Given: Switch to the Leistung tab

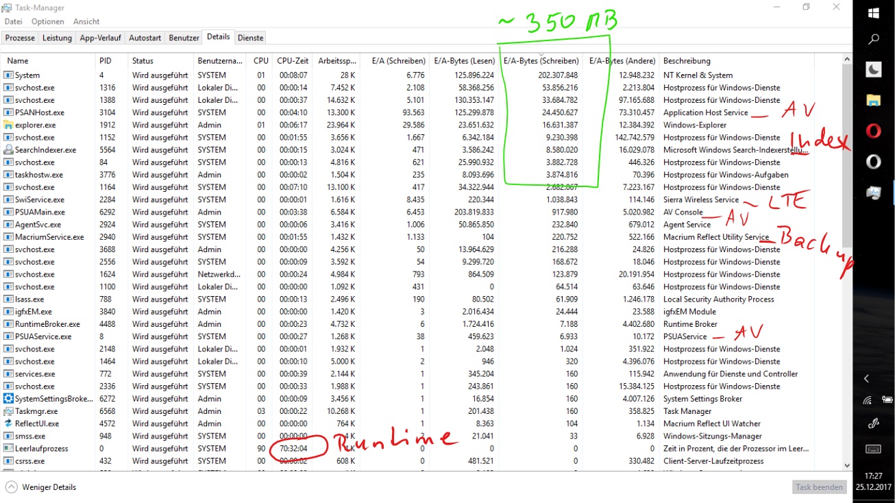Looking at the screenshot, I should tap(57, 38).
